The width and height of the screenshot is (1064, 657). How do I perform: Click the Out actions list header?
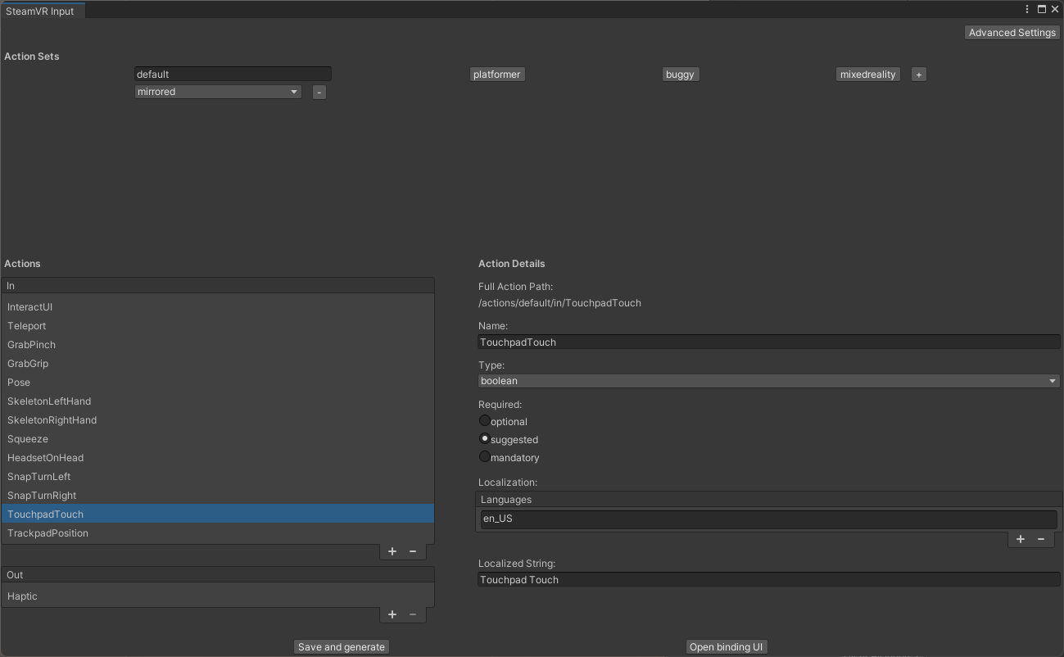click(218, 575)
